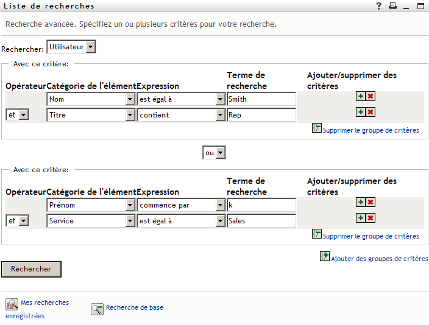Delete the Titre contient Rep criterion
This screenshot has height=325, width=429.
(370, 112)
